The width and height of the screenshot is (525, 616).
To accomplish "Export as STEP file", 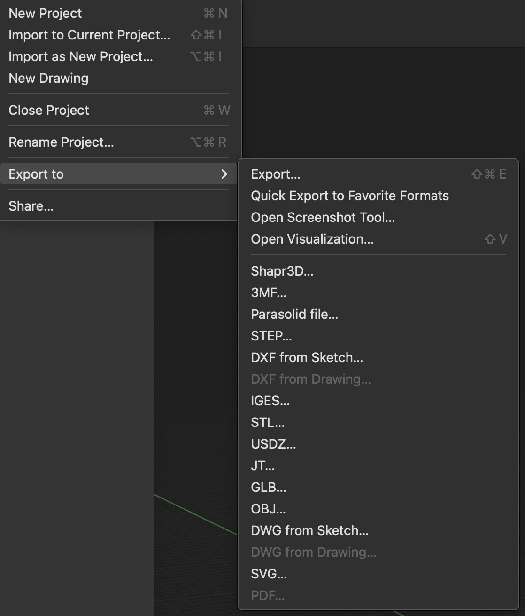I will (x=378, y=336).
